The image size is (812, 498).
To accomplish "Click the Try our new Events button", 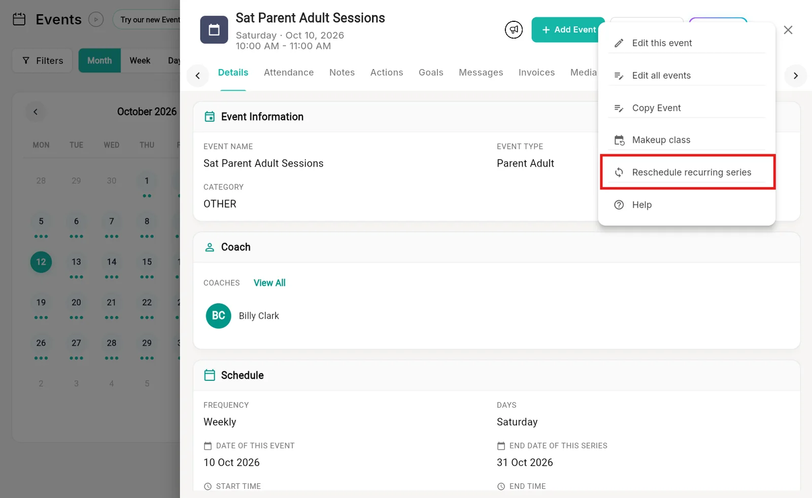I will 147,20.
